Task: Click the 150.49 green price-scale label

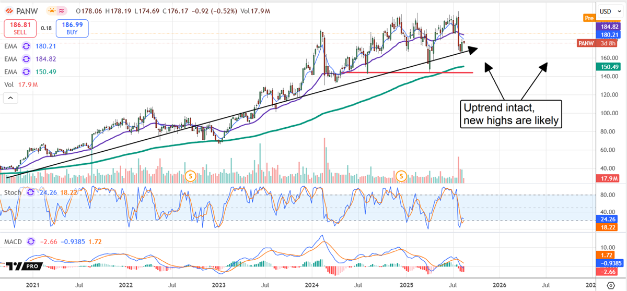Action: click(609, 67)
